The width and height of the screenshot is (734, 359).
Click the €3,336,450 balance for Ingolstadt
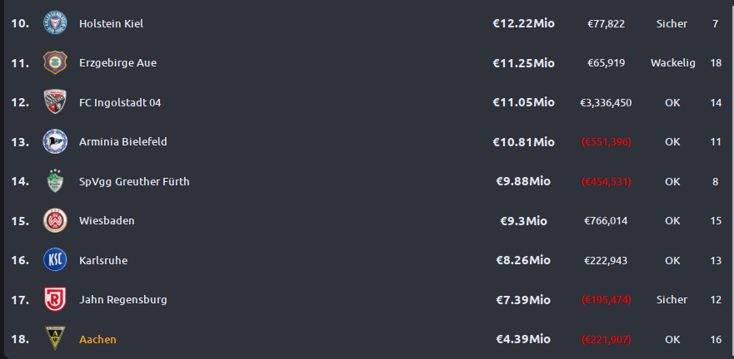pos(607,103)
